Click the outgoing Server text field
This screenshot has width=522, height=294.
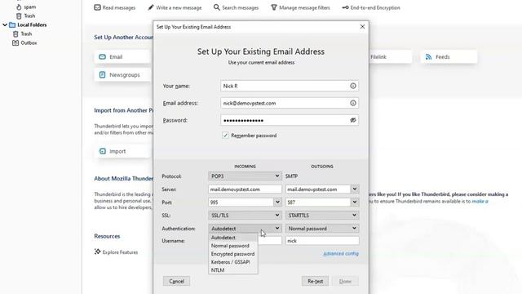[x=318, y=189]
